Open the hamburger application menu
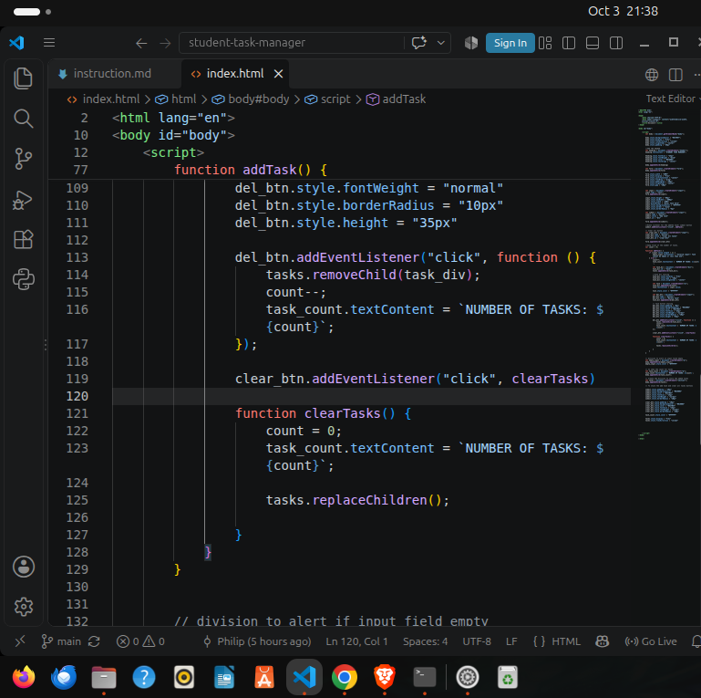 point(49,43)
